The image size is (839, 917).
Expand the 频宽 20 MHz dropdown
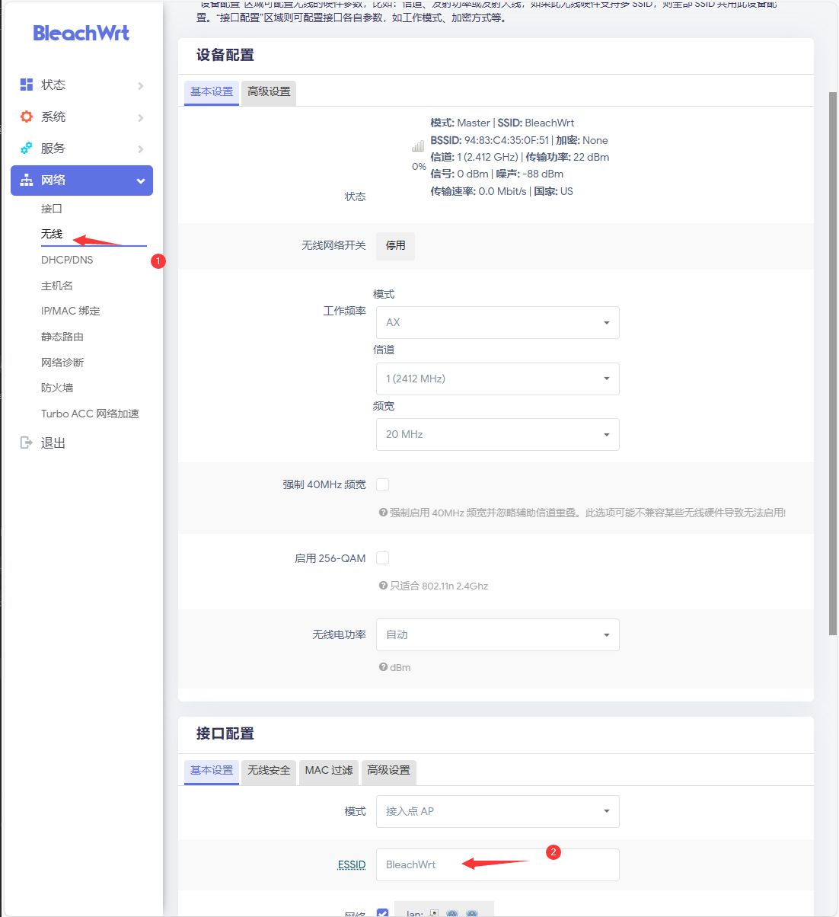(x=497, y=434)
